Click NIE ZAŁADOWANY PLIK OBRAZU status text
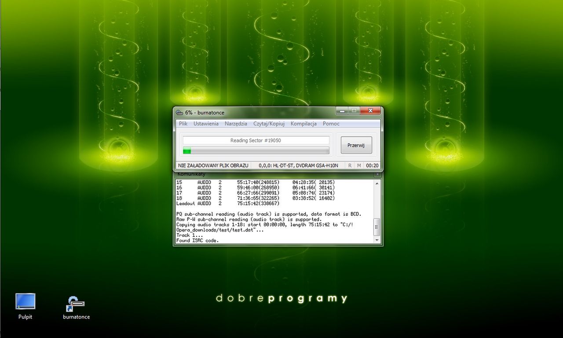The width and height of the screenshot is (563, 338). 213,165
